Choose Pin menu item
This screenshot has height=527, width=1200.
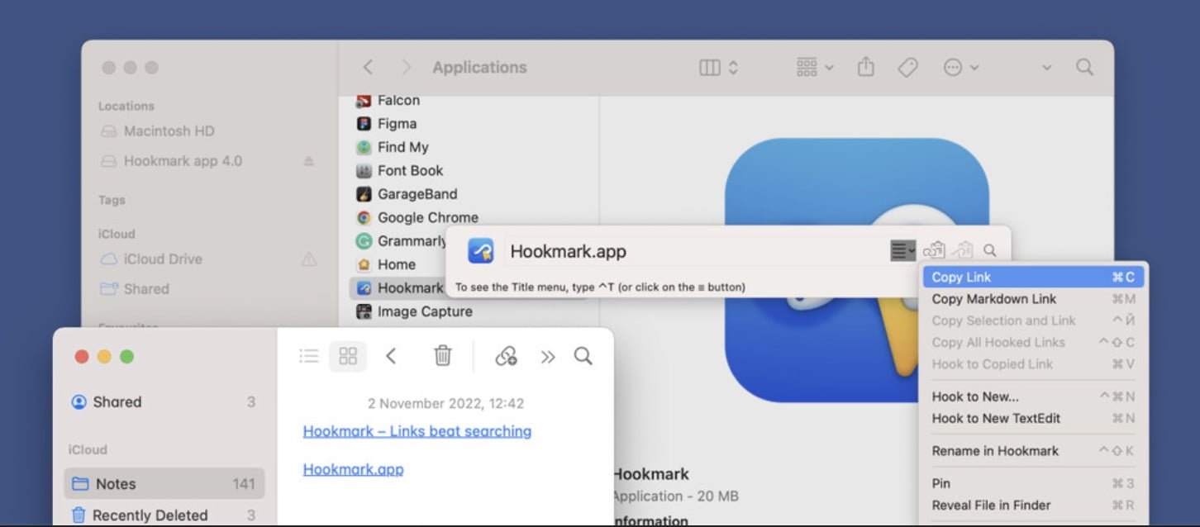pos(1033,483)
